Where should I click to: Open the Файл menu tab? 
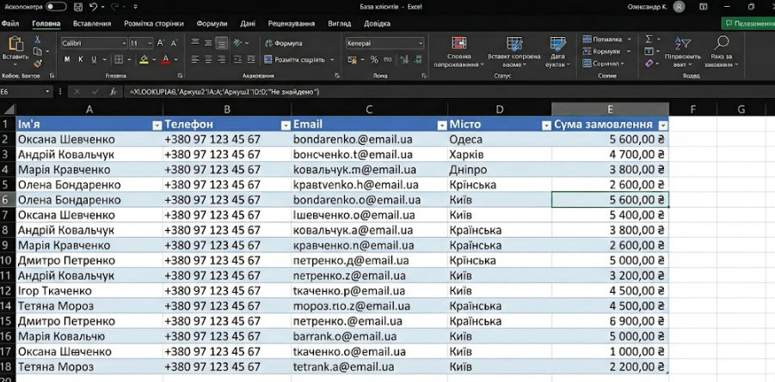9,24
